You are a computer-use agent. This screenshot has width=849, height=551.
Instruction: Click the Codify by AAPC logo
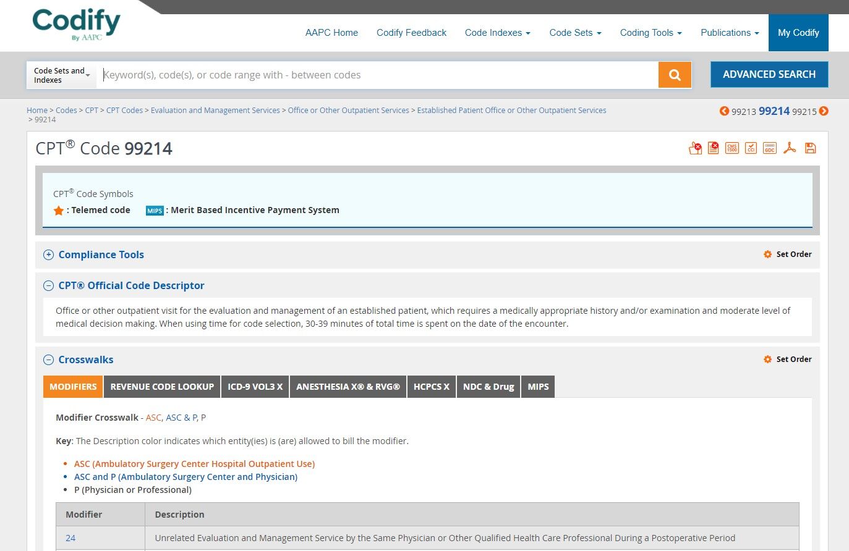click(76, 25)
